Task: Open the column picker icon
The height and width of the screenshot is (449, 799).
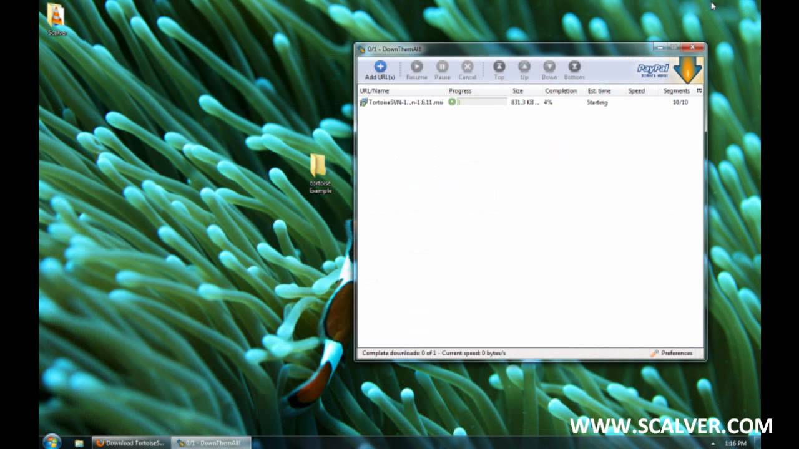Action: (699, 91)
